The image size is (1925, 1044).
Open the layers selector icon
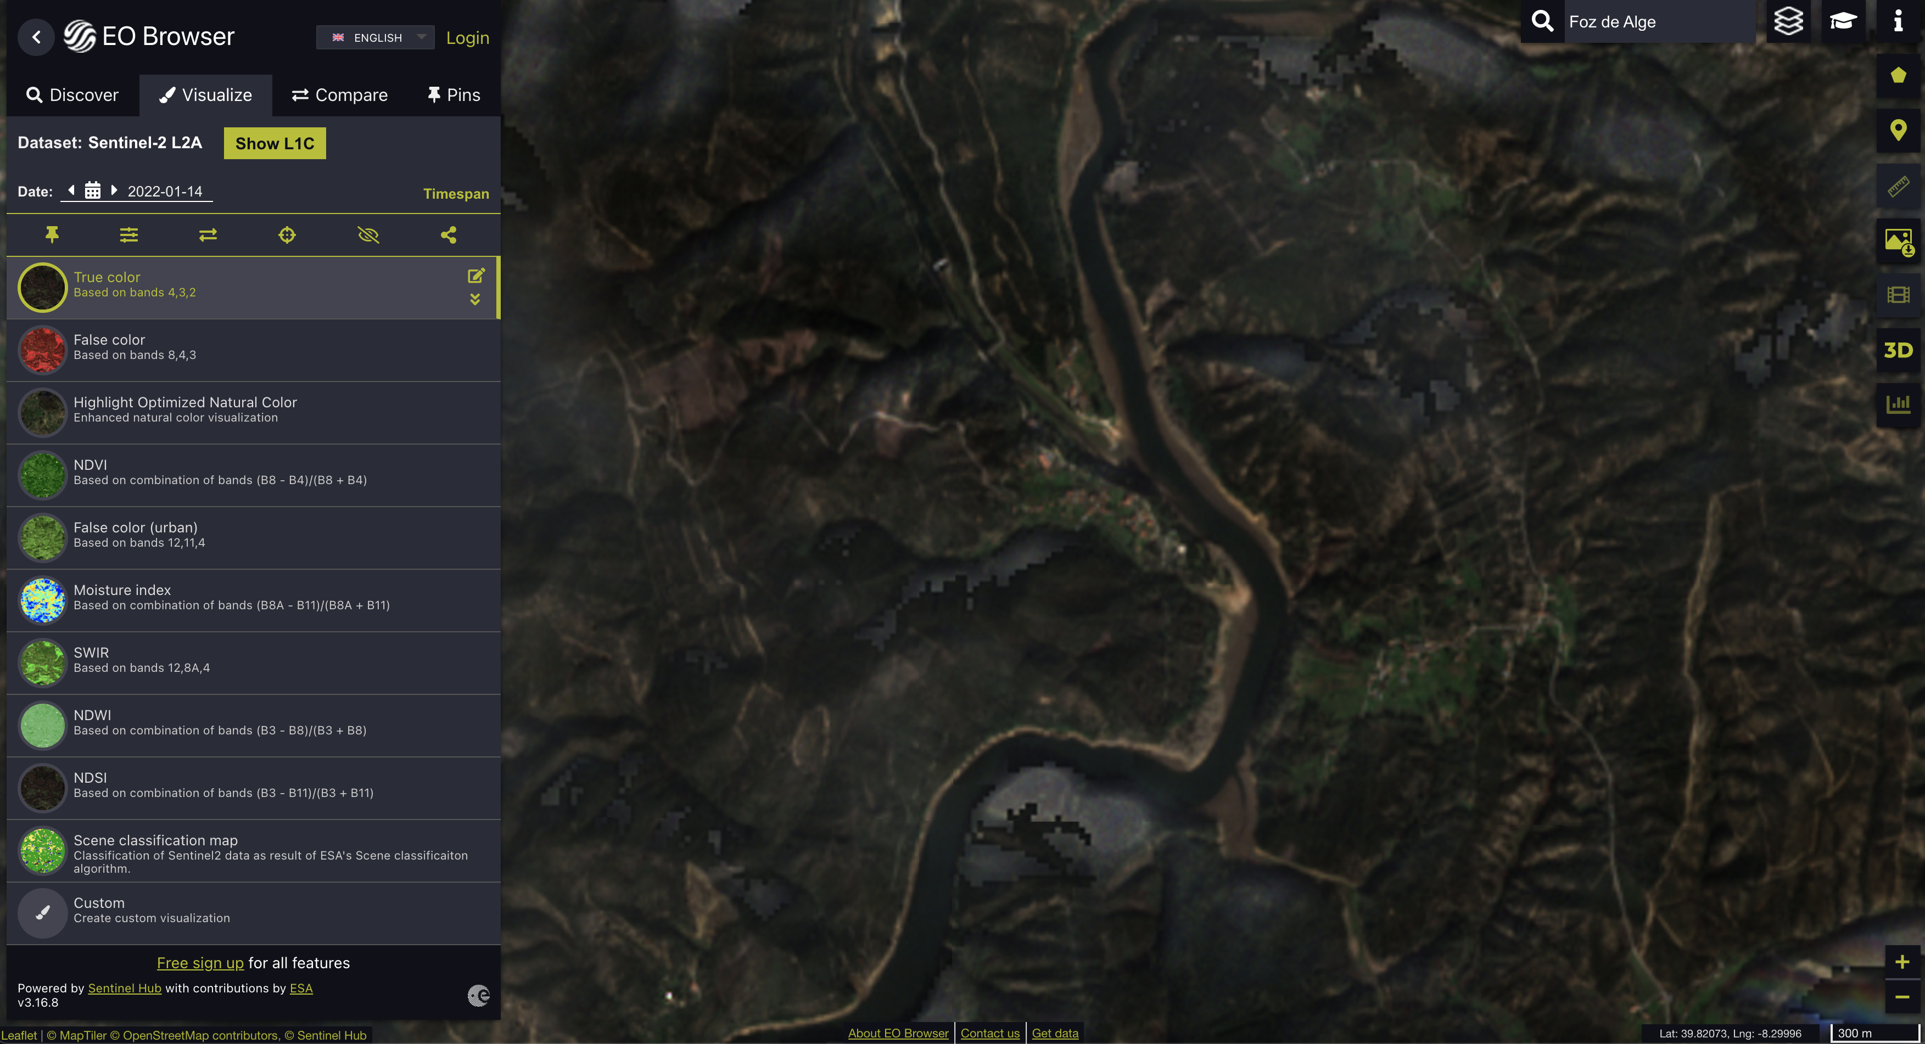pyautogui.click(x=1788, y=21)
